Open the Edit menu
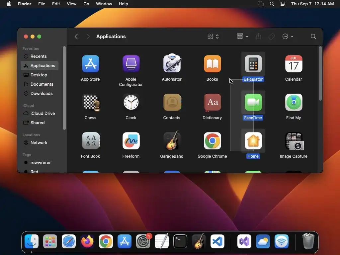The width and height of the screenshot is (340, 255). [56, 4]
